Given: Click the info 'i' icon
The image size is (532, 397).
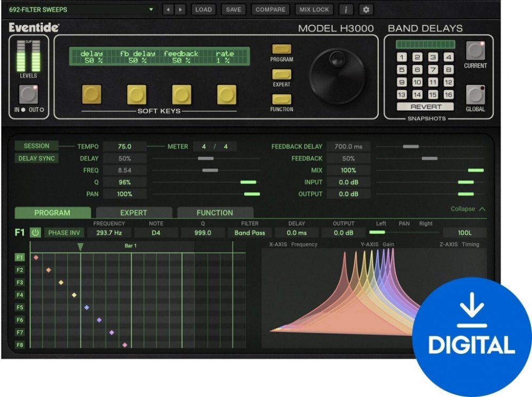Looking at the screenshot, I should (x=346, y=10).
